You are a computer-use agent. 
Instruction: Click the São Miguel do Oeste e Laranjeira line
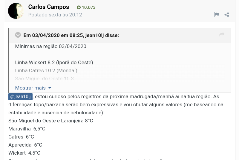coord(51,121)
